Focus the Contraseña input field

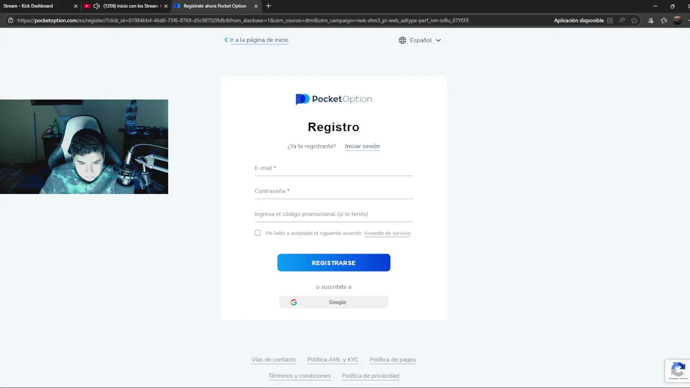[334, 191]
